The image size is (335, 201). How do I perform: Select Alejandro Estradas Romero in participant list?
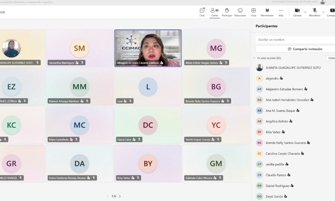[284, 89]
